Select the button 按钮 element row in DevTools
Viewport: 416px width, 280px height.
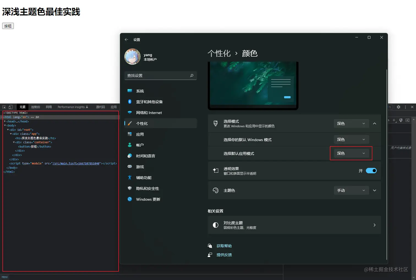[35, 147]
